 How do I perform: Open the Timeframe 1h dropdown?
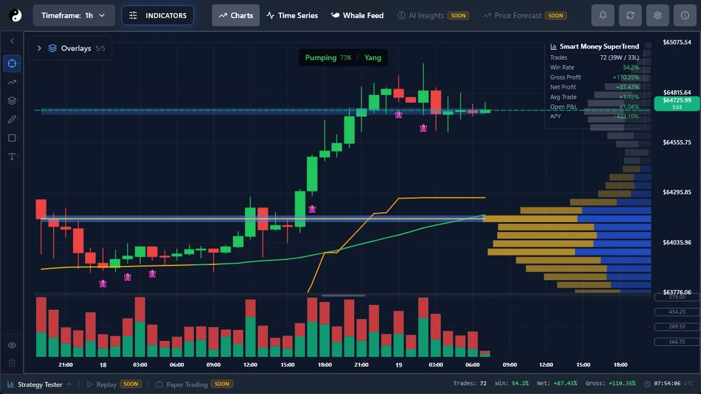74,15
